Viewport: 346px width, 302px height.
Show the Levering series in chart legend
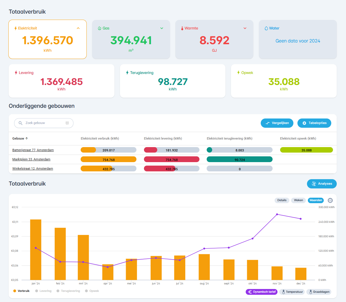click(43, 291)
